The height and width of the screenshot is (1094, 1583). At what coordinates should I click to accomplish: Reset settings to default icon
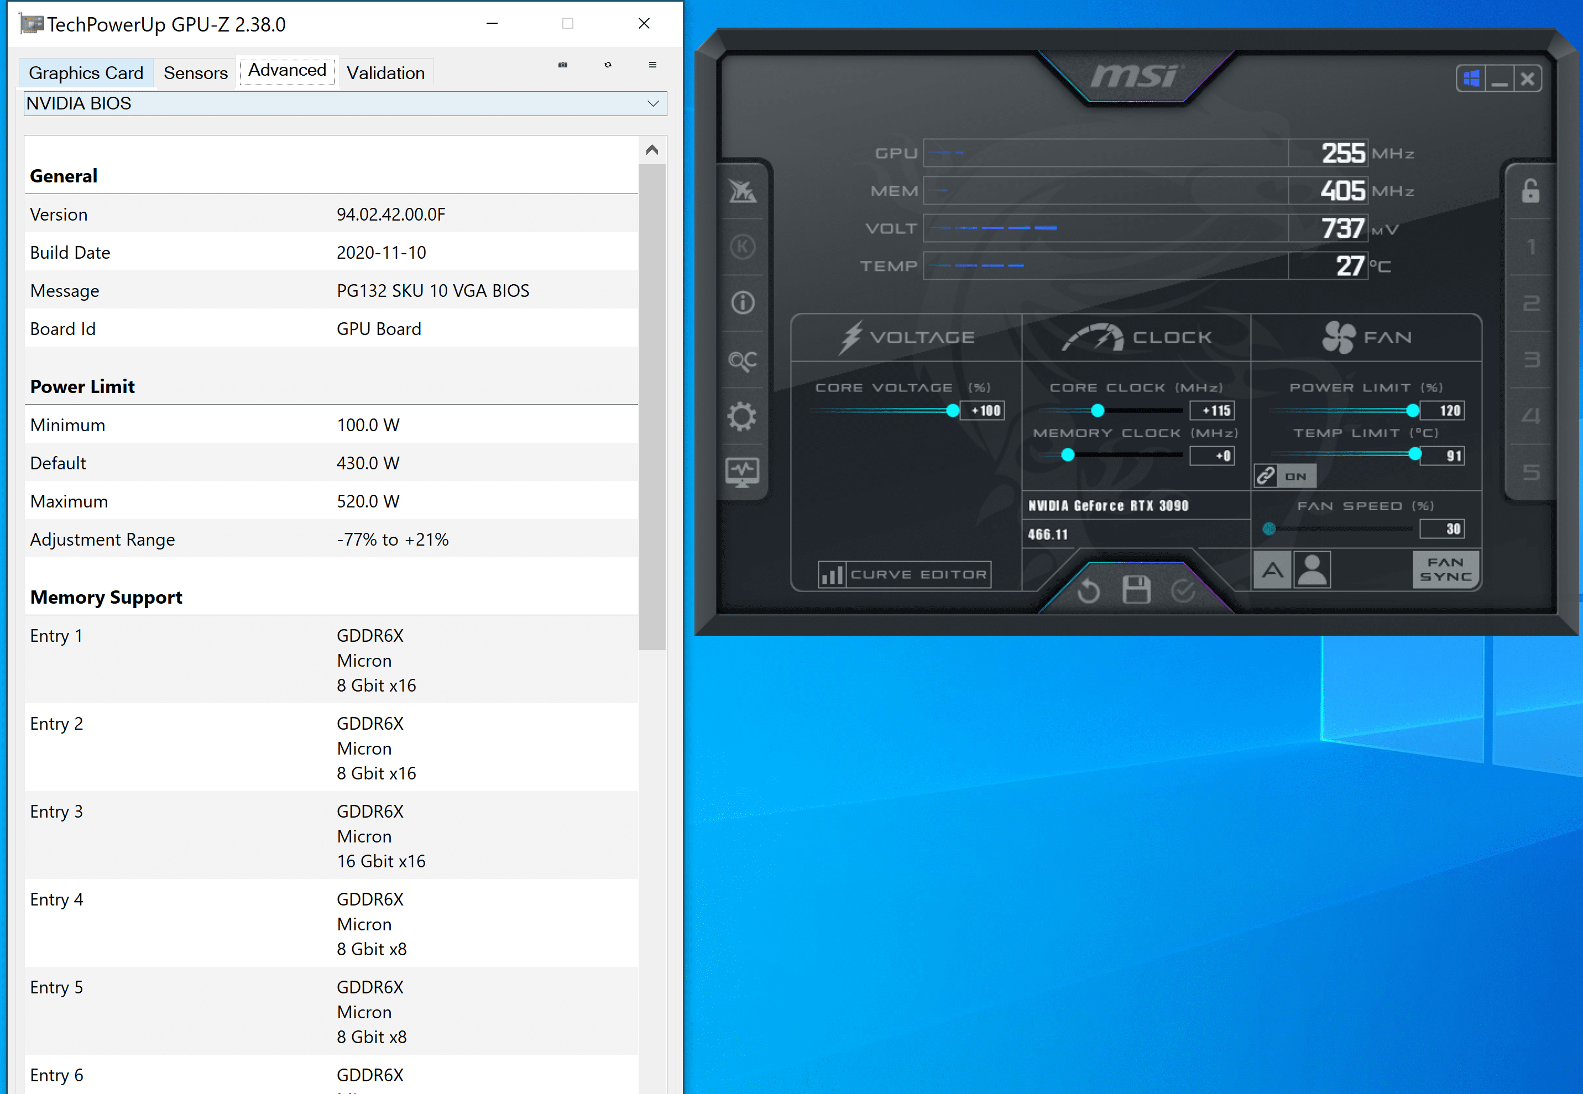pos(1089,590)
